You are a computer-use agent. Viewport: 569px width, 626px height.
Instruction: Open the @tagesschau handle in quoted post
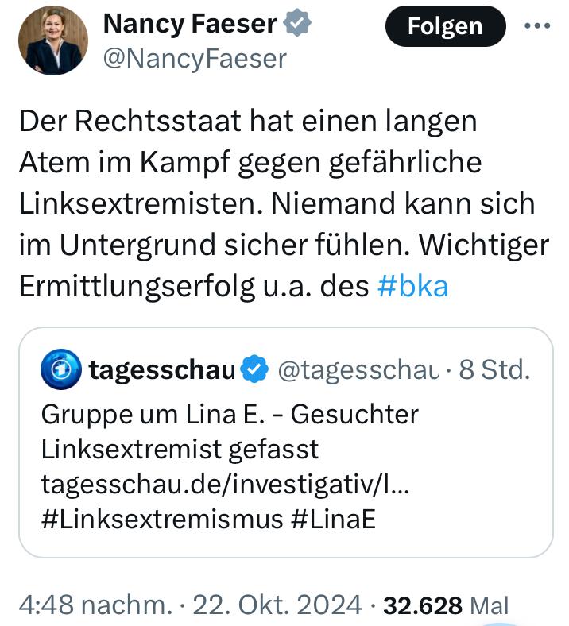point(358,370)
